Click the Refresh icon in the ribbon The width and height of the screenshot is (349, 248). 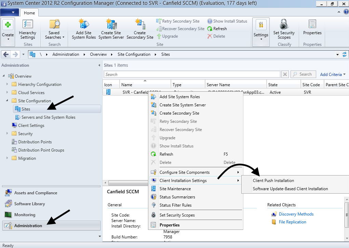tap(210, 29)
